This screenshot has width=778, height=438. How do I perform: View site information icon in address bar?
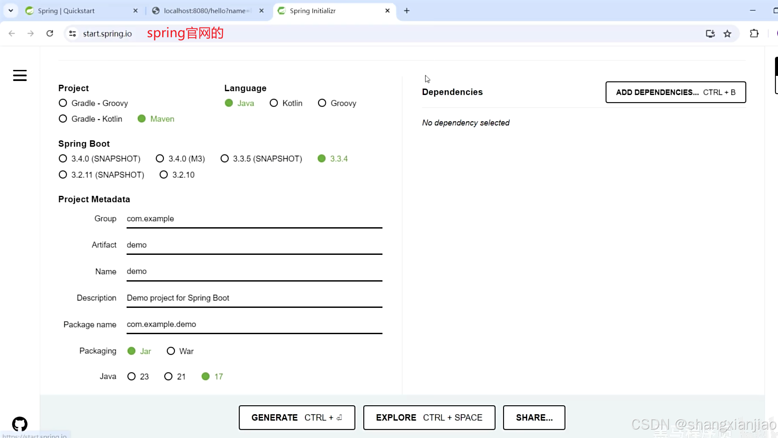click(73, 33)
